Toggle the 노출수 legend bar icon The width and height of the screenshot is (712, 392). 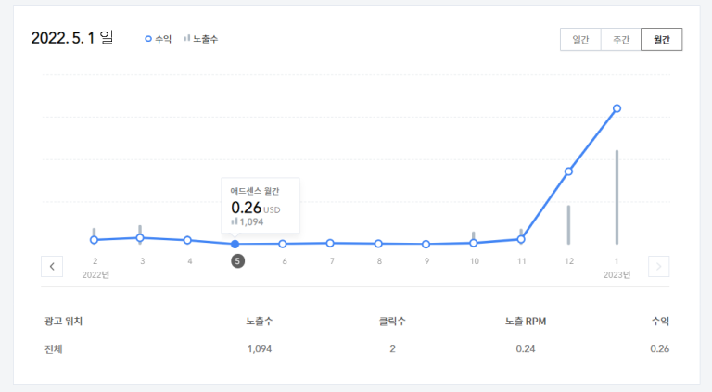coord(186,39)
